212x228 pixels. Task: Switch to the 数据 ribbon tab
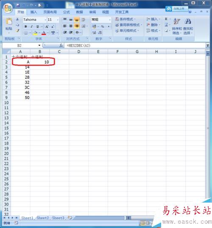click(79, 12)
